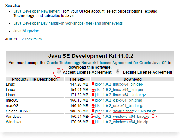Select Accept License Agreement radio button

tap(59, 71)
